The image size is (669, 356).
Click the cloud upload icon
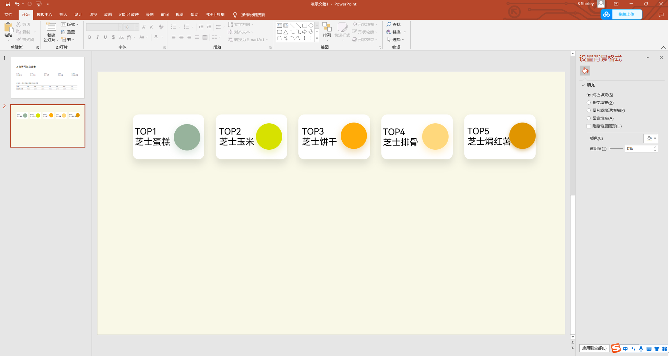pos(606,14)
